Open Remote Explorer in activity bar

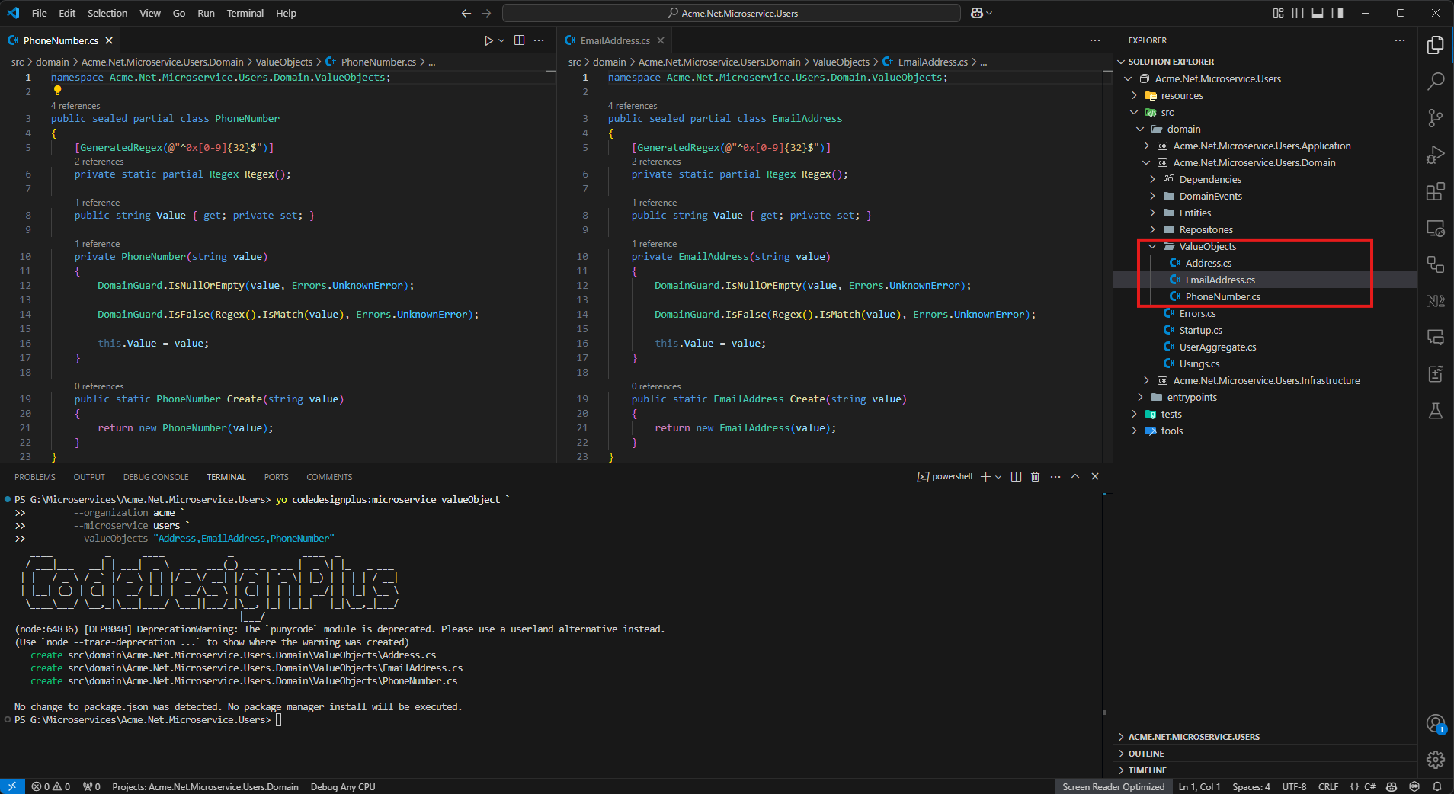[1435, 228]
